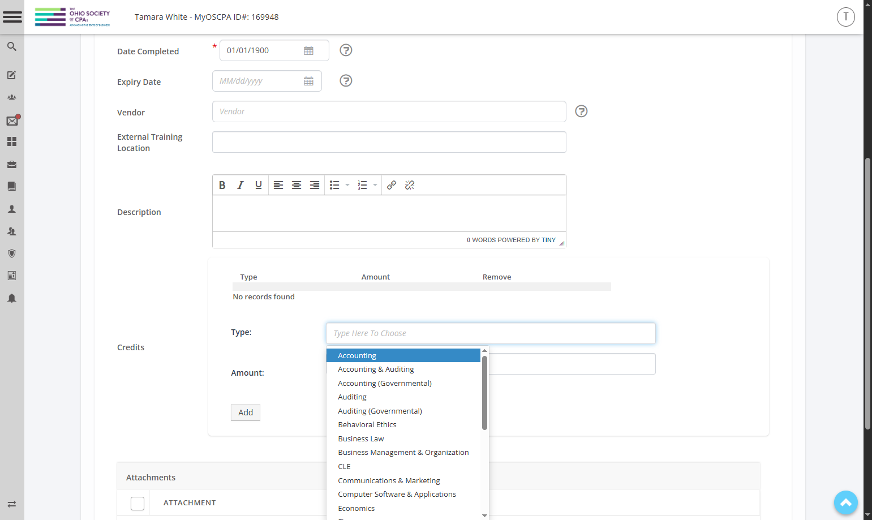Insert a link in the description editor

pos(392,185)
